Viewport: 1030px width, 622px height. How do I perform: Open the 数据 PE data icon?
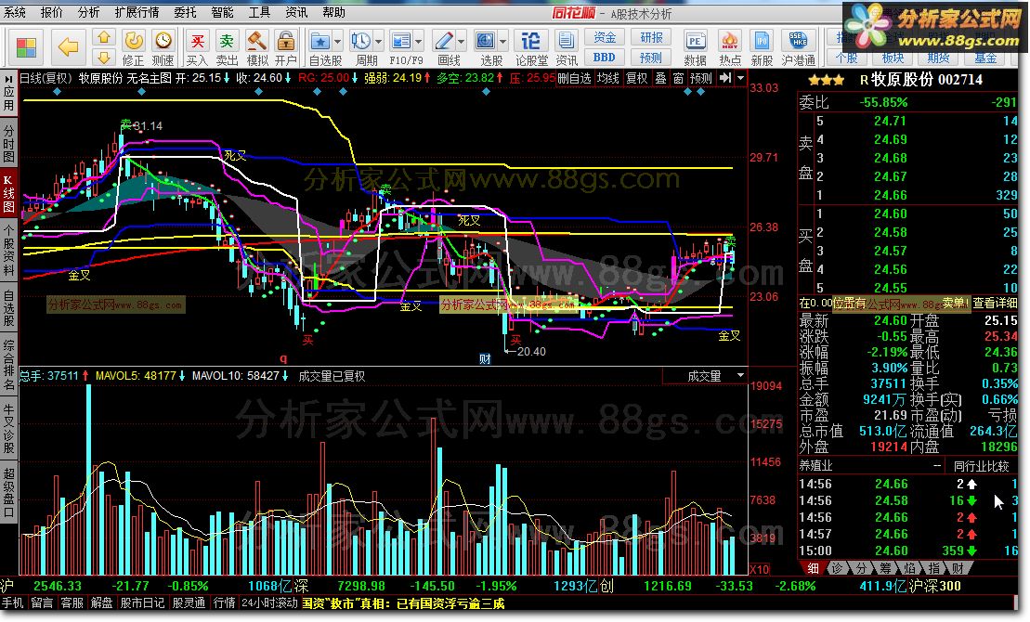695,47
